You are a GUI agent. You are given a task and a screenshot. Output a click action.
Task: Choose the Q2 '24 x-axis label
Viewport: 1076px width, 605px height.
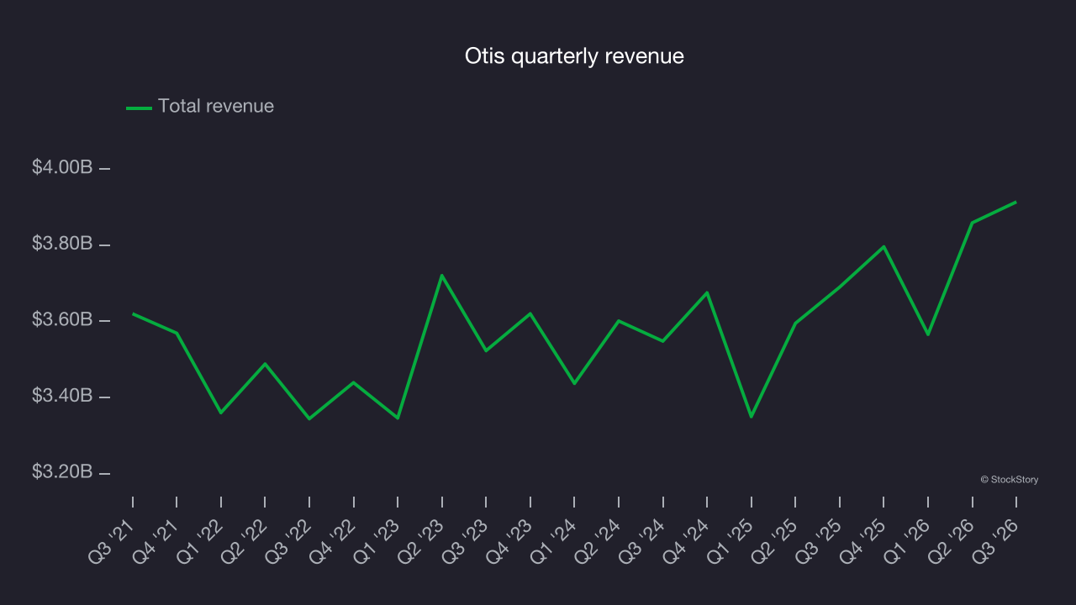coord(597,540)
